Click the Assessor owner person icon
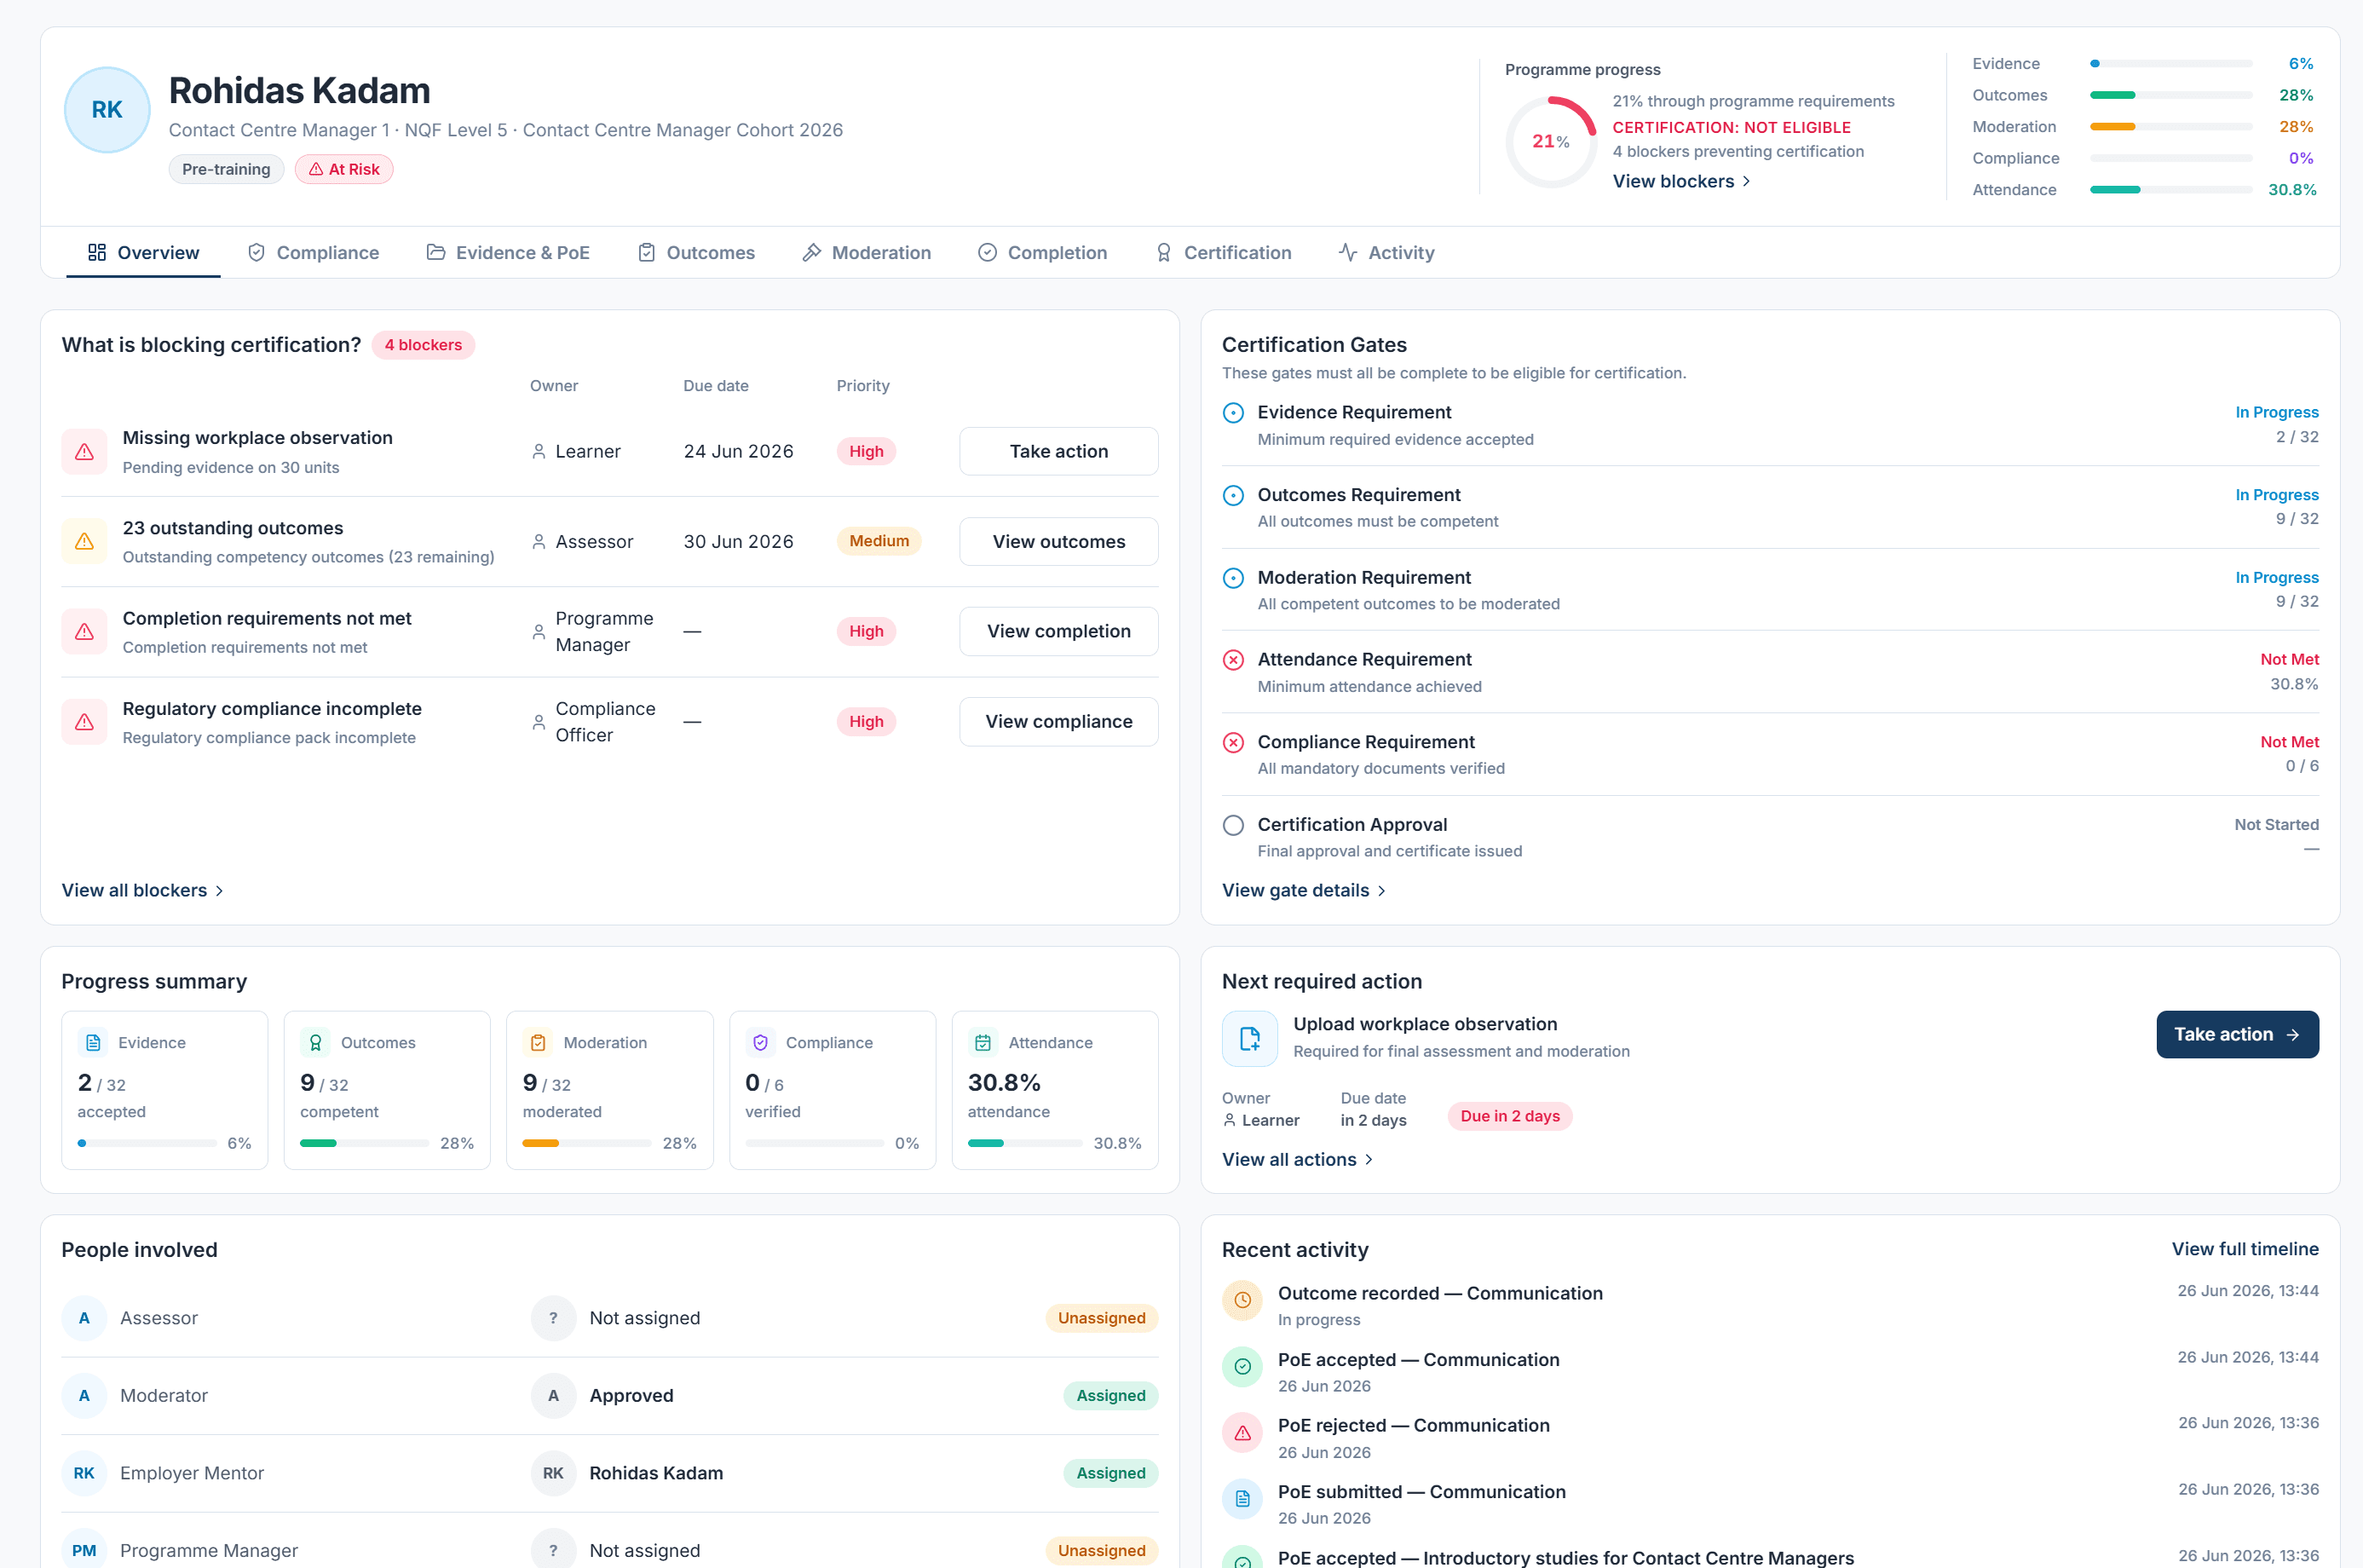 539,542
